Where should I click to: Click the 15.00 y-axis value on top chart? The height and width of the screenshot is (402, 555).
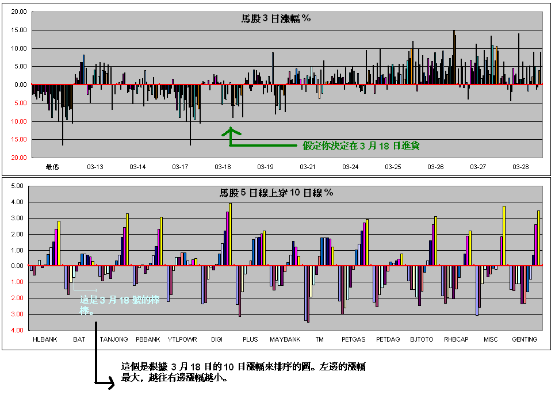(x=20, y=30)
